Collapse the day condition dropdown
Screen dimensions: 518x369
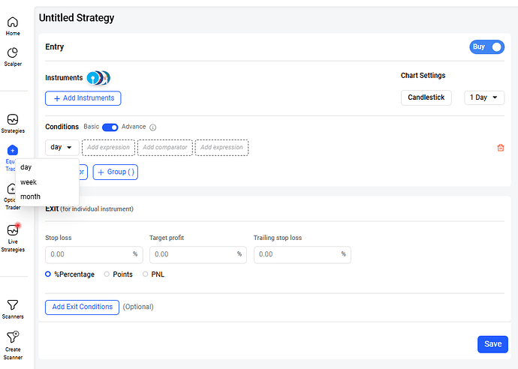[62, 147]
